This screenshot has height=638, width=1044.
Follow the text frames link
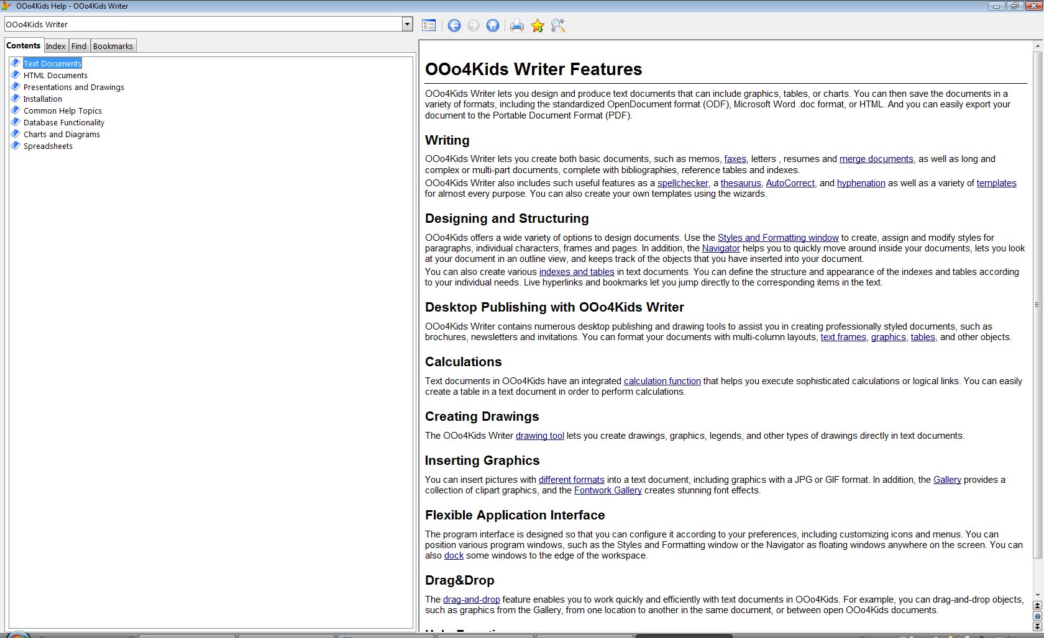pyautogui.click(x=843, y=337)
